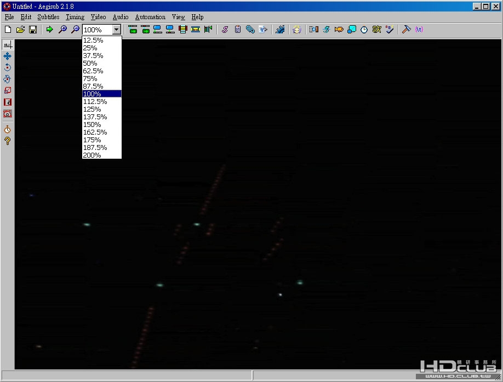Set video zoom to 75%
Viewport: 503px width, 382px height.
[102, 79]
